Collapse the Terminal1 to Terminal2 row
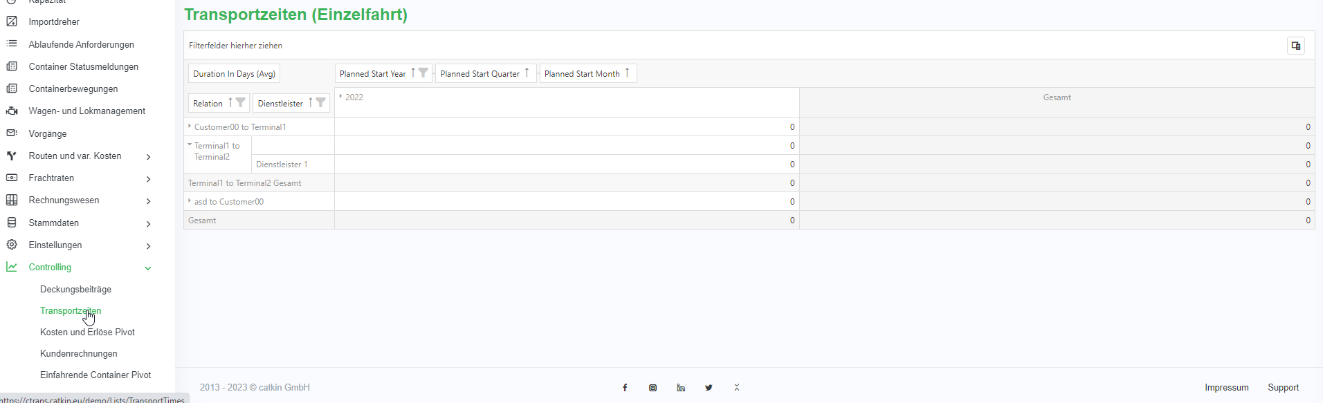 tap(190, 145)
